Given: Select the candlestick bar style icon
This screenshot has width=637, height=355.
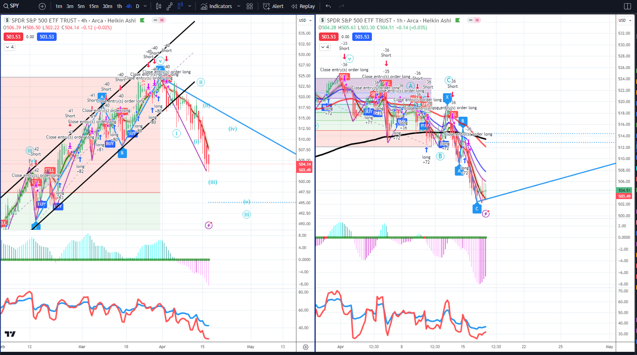Looking at the screenshot, I should click(159, 6).
